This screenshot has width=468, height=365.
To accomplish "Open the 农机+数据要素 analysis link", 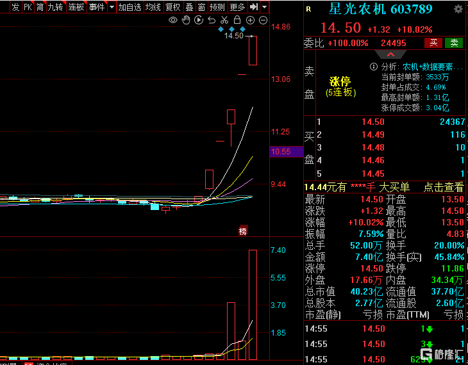I will 433,67.
